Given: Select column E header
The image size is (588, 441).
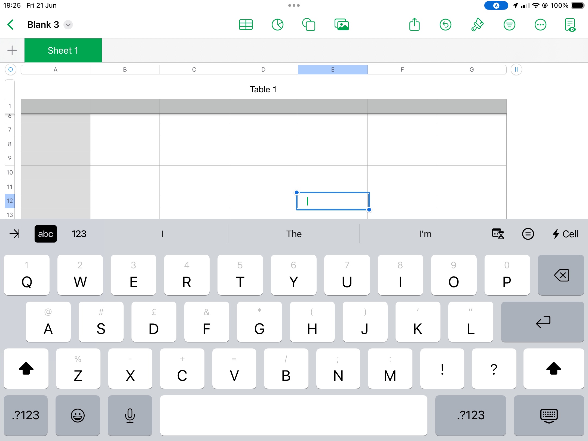Looking at the screenshot, I should click(x=333, y=69).
